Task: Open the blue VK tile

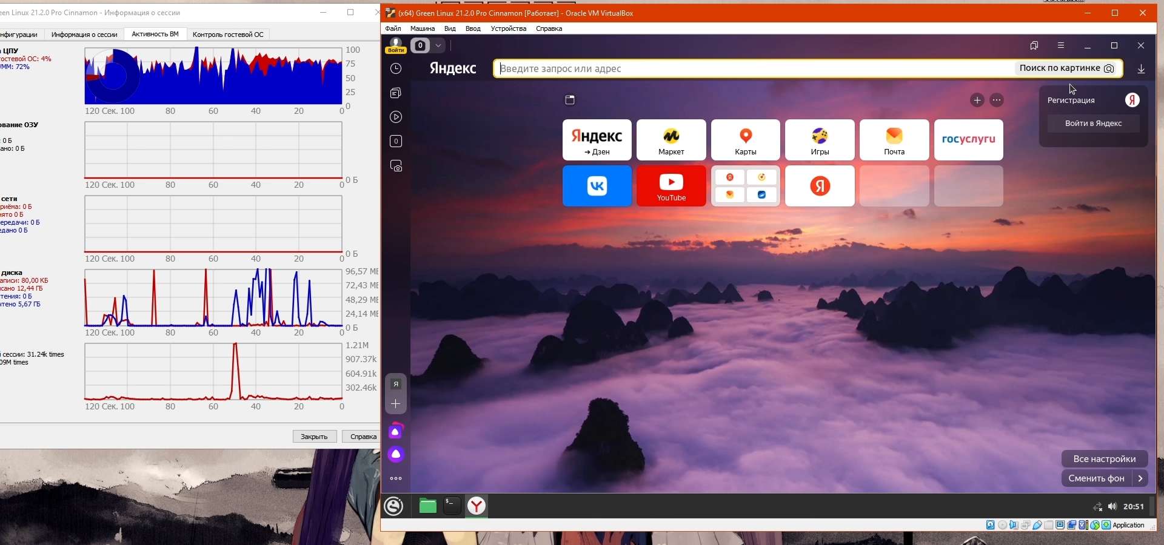Action: (597, 186)
